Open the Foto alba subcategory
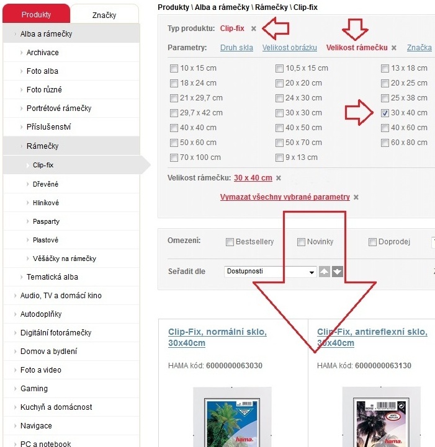Viewport: 435px width, 447px height. 71,71
